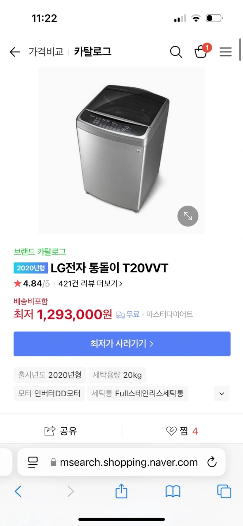Reload the current page
The width and height of the screenshot is (243, 526).
[x=212, y=462]
